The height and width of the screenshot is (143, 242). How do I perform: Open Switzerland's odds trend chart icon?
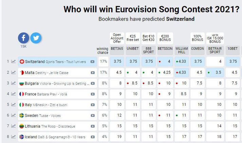coord(14,62)
